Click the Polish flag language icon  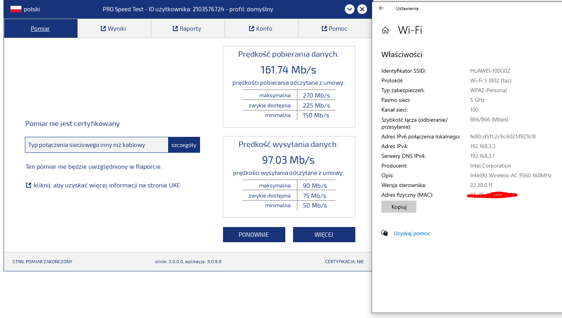[16, 9]
